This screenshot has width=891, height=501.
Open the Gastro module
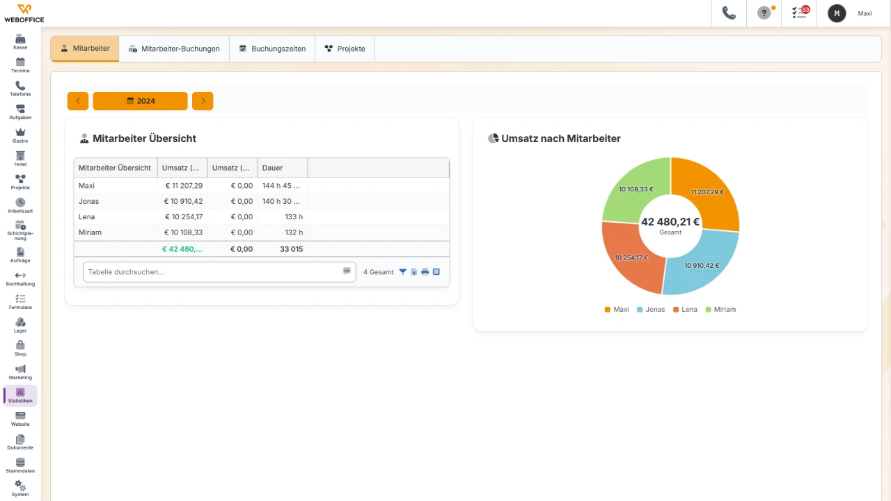point(20,135)
